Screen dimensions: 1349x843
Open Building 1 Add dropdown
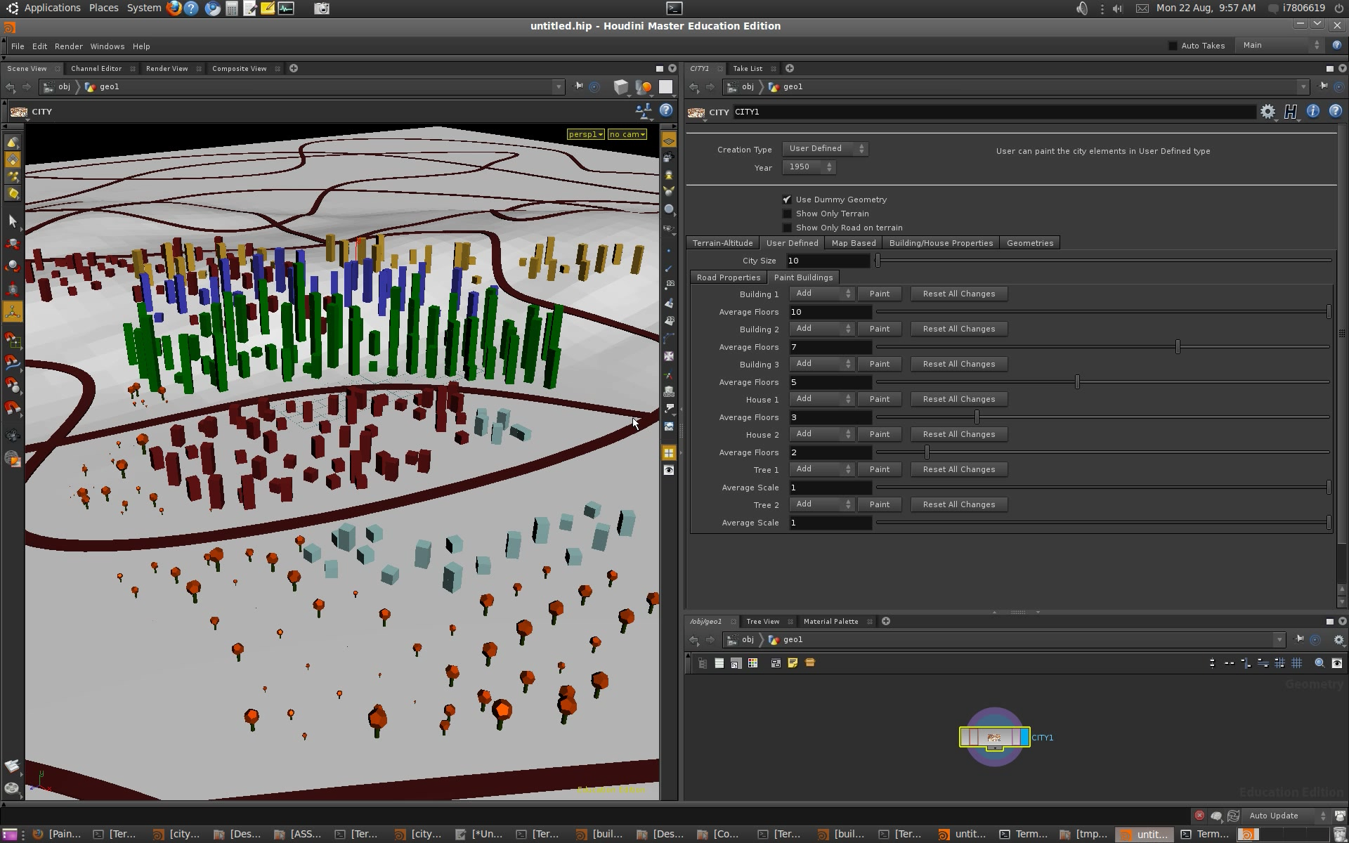822,294
